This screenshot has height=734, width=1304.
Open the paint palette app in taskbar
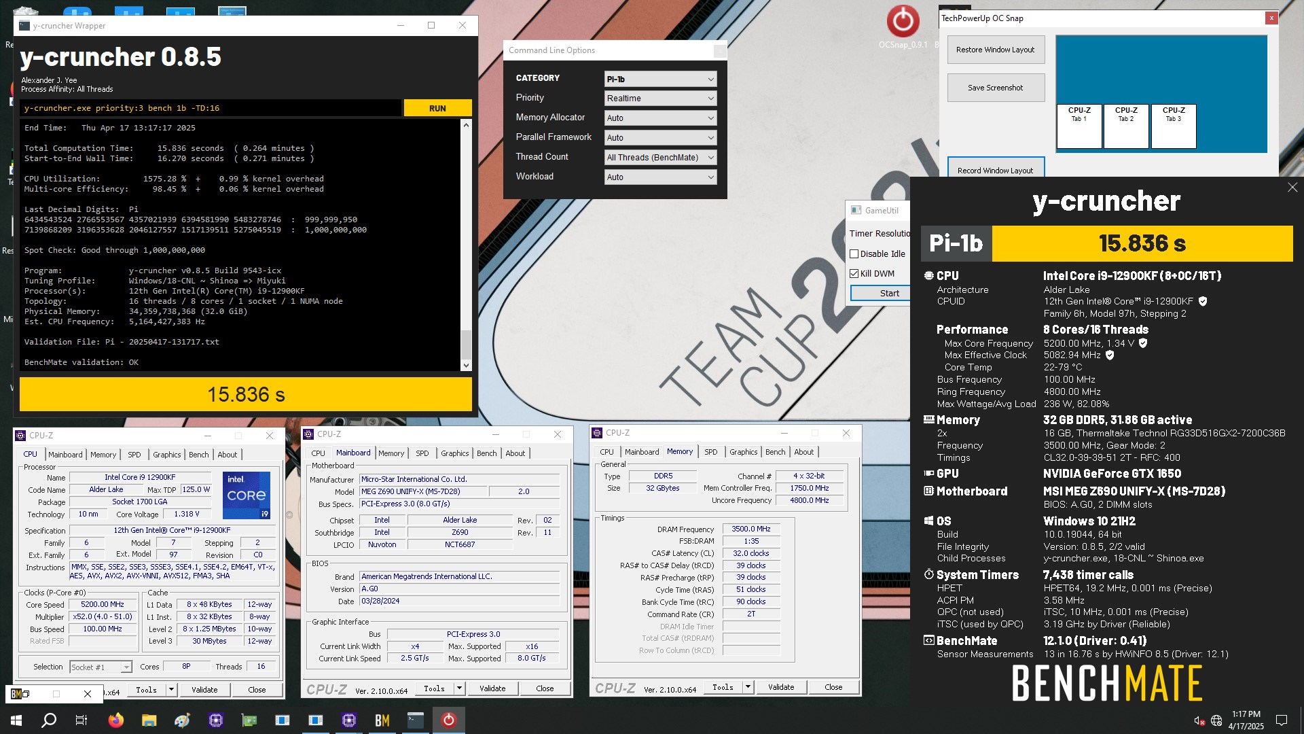pyautogui.click(x=182, y=720)
